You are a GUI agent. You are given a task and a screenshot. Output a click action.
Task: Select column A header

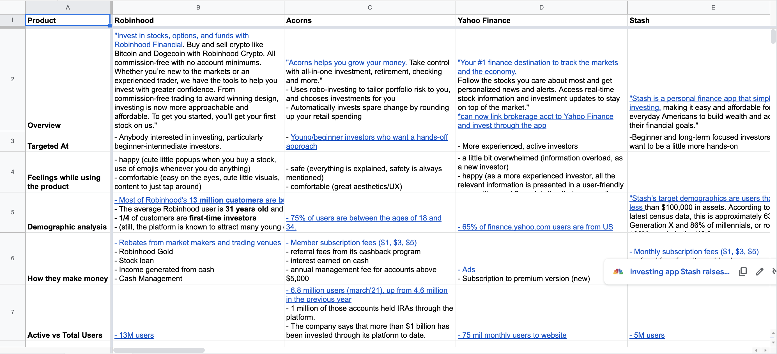tap(68, 7)
